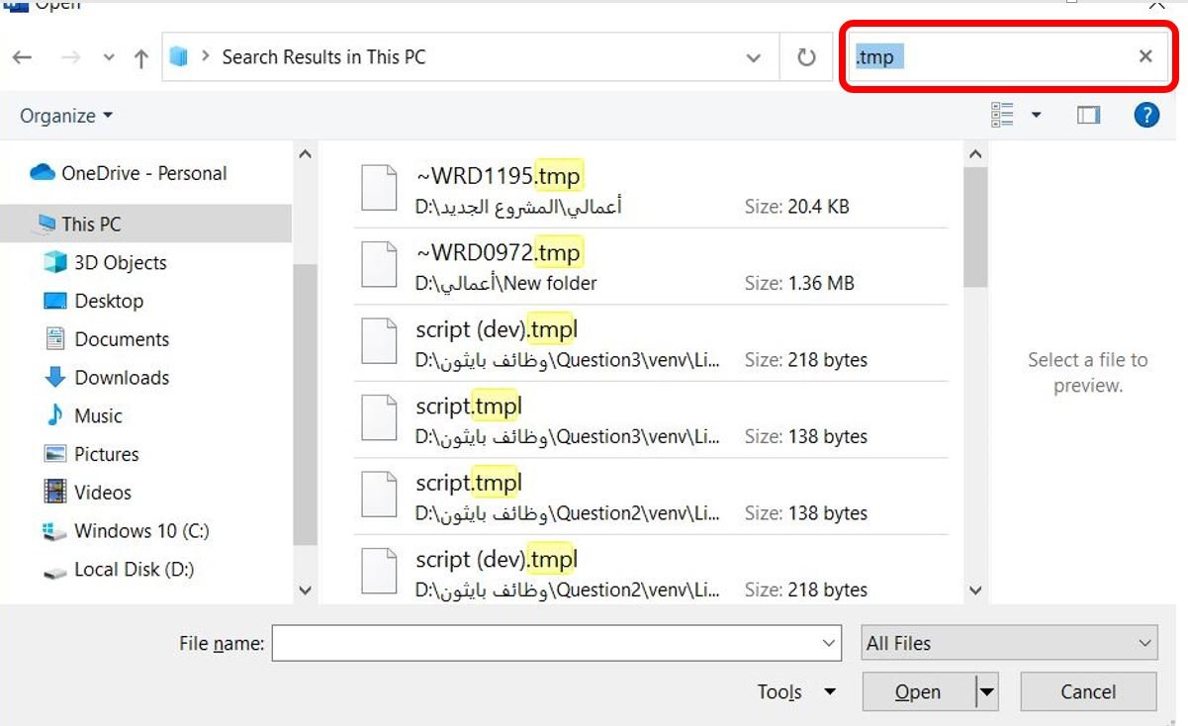The image size is (1188, 726).
Task: Open the All Files type dropdown
Action: (1010, 643)
